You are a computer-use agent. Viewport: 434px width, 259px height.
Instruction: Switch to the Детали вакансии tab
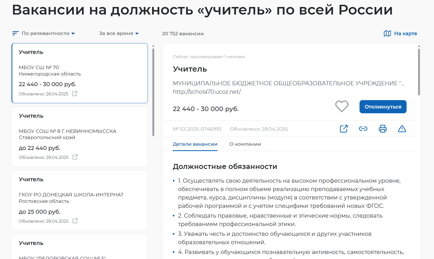point(195,144)
